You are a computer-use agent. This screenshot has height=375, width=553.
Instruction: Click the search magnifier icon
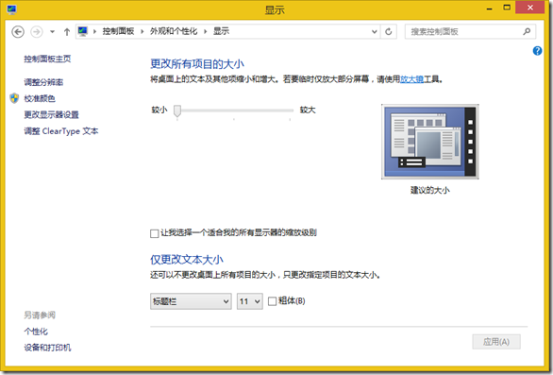pos(527,32)
